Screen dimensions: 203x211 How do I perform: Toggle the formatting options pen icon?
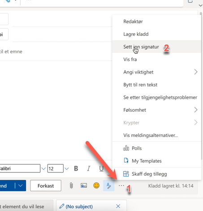coord(109,185)
